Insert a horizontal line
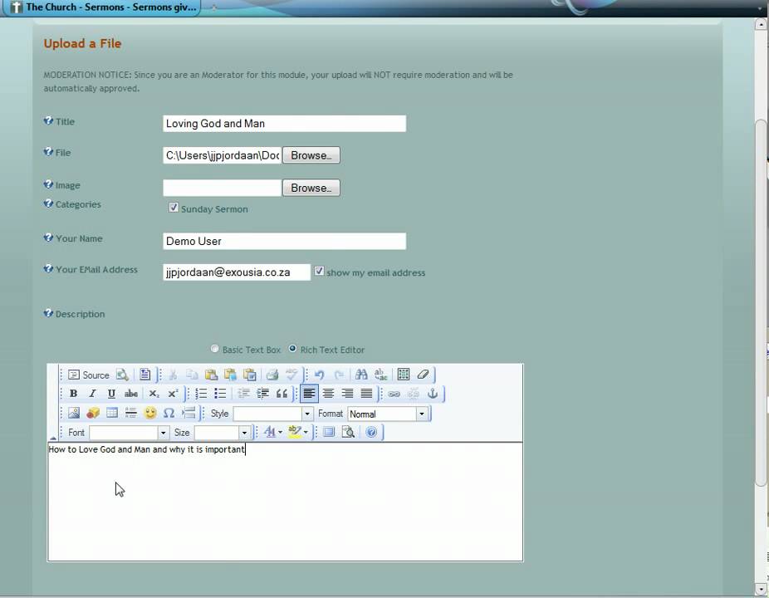 pyautogui.click(x=131, y=413)
